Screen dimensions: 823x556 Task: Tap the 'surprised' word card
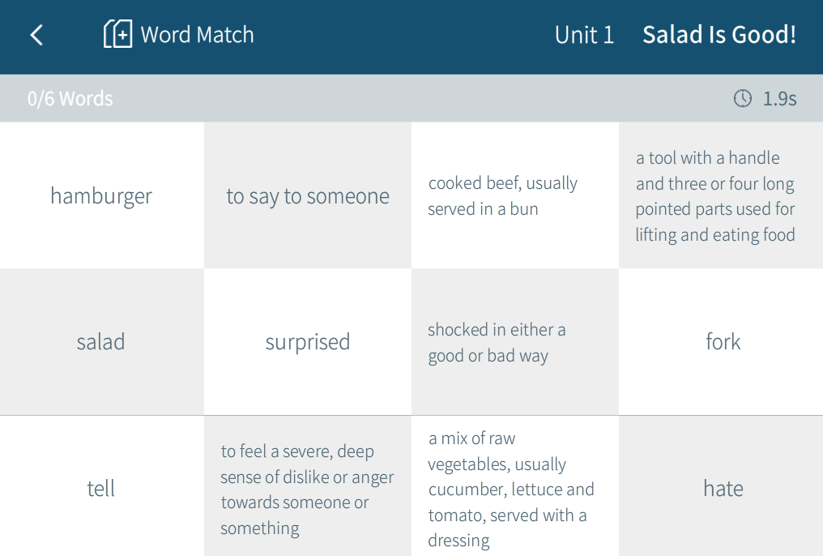tap(308, 342)
